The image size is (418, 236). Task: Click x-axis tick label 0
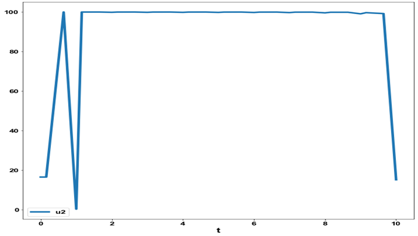(x=41, y=224)
